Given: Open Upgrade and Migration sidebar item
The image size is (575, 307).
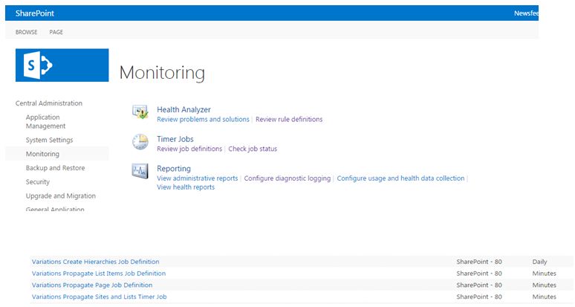Looking at the screenshot, I should click(x=60, y=196).
